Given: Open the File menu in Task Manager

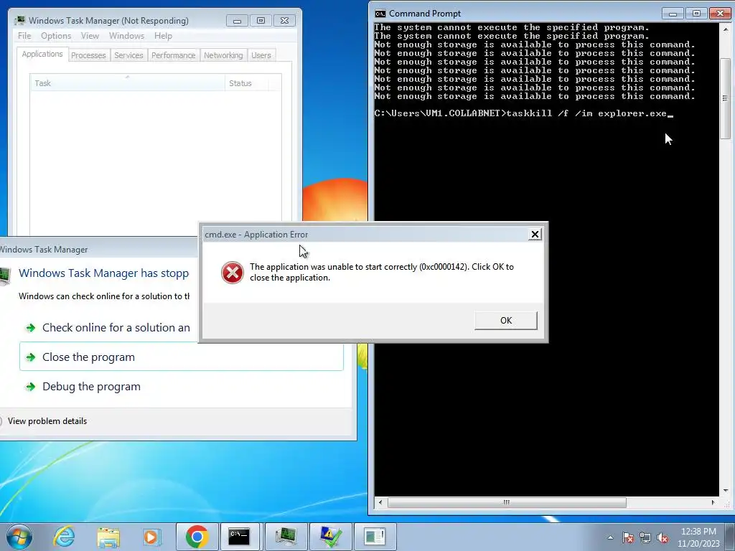Looking at the screenshot, I should pos(24,36).
